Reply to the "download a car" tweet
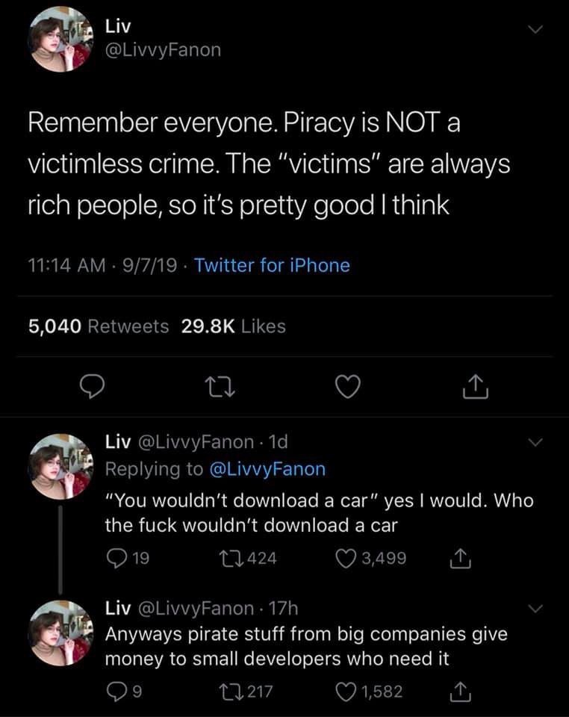Viewport: 569px width, 717px height. [x=115, y=558]
